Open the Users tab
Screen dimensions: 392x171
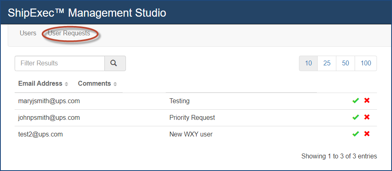pos(28,33)
